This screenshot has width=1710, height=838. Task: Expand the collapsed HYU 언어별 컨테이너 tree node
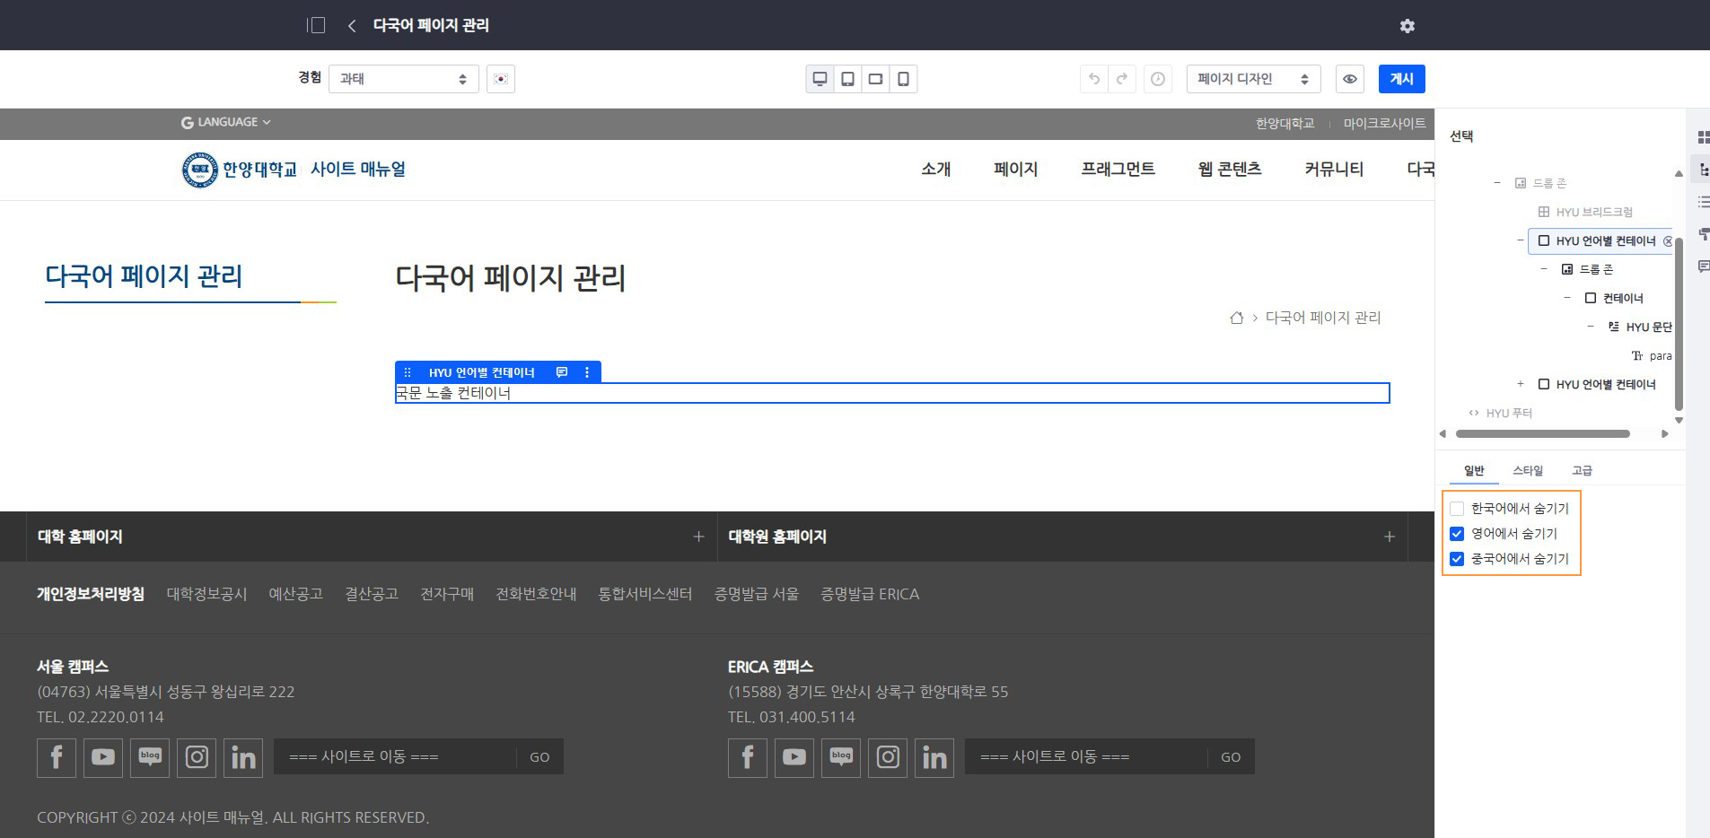[1521, 384]
